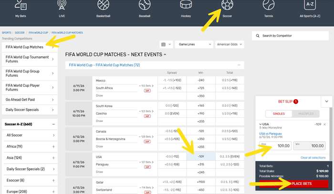Open the LIVE betting icon
The image size is (334, 194).
click(62, 5)
